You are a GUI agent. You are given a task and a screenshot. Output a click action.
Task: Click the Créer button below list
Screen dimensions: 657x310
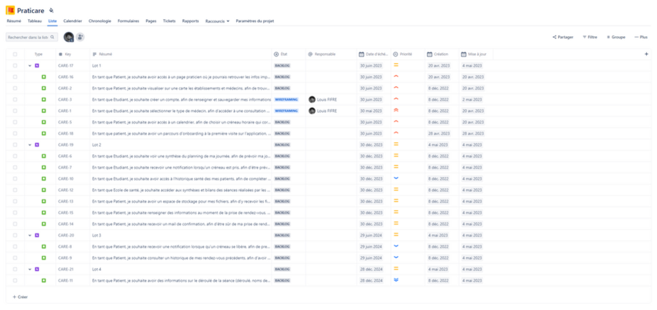pos(20,297)
